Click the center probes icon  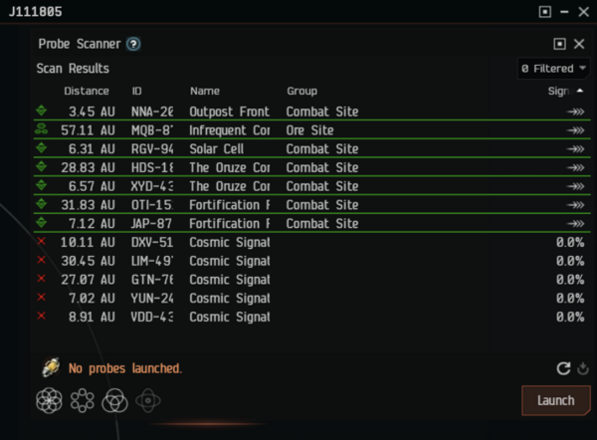point(147,400)
